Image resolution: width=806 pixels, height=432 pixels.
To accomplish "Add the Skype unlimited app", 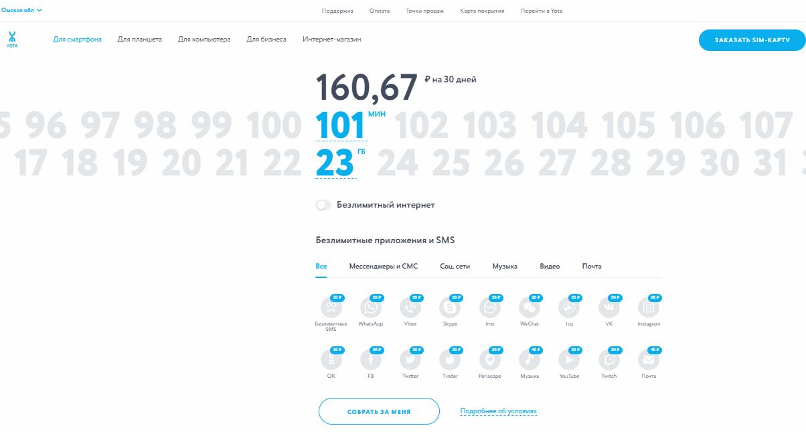I will coord(450,308).
